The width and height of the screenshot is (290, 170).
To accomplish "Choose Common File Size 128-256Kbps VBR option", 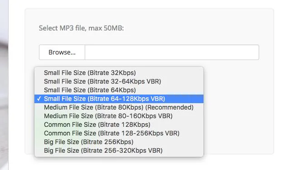I will [x=119, y=133].
